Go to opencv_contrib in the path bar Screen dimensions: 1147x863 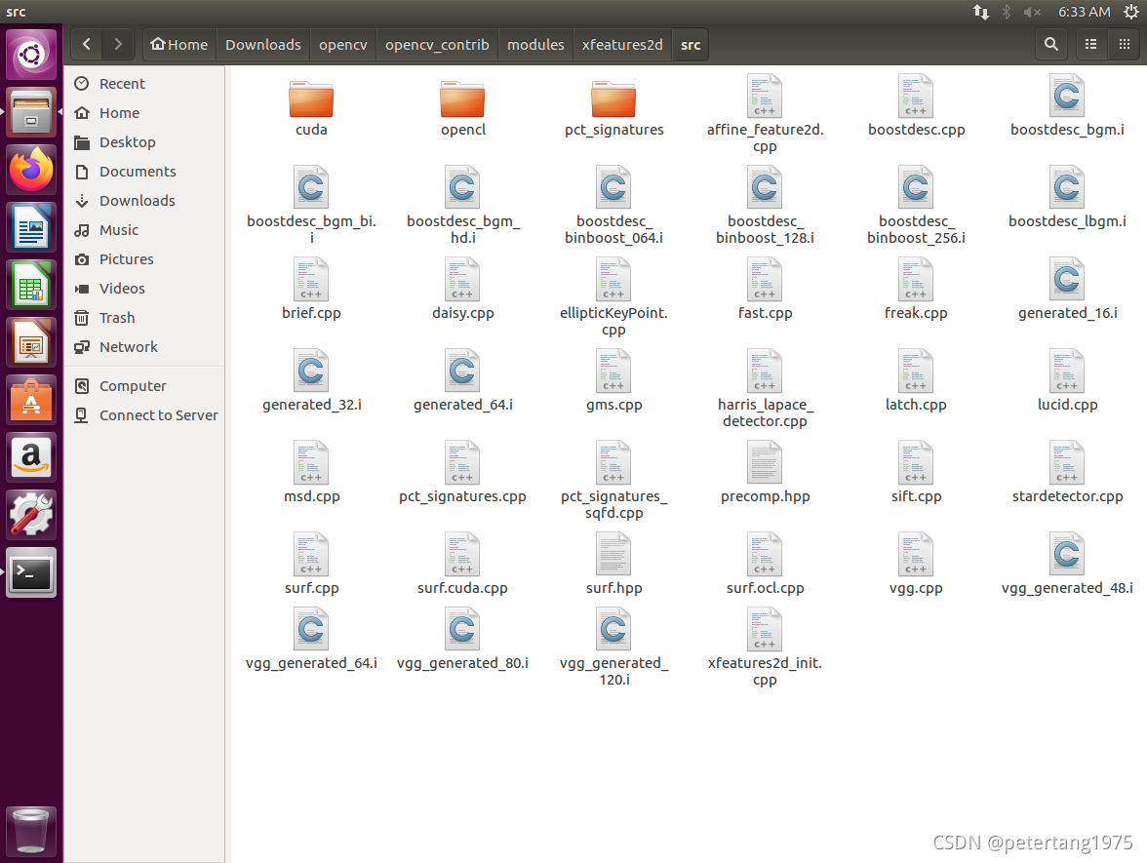point(437,45)
